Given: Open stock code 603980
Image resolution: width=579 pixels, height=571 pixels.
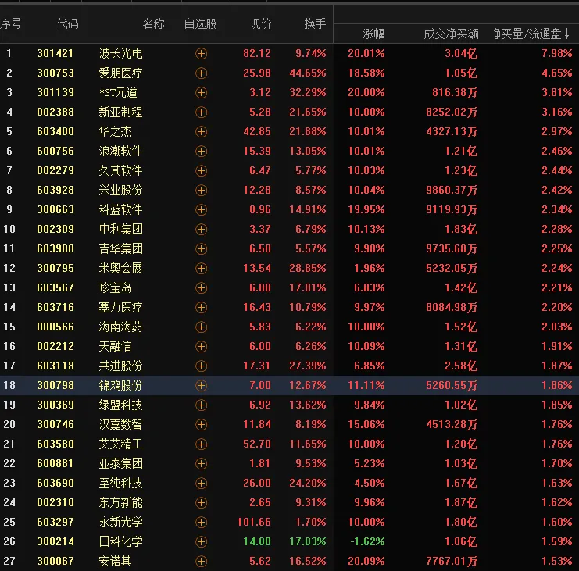Looking at the screenshot, I should 55,248.
